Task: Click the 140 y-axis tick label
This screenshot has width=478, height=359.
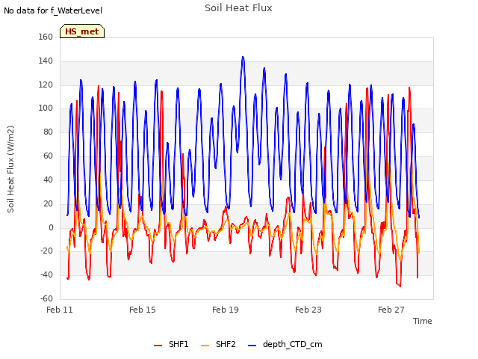Action: coord(46,61)
